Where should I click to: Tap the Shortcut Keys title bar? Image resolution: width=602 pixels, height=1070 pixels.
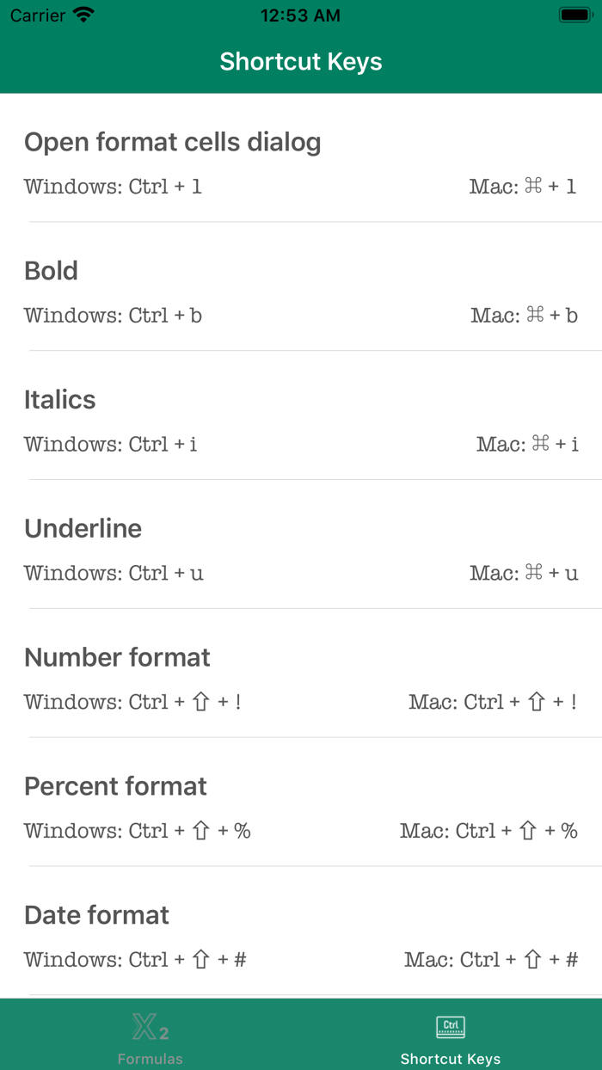tap(301, 62)
